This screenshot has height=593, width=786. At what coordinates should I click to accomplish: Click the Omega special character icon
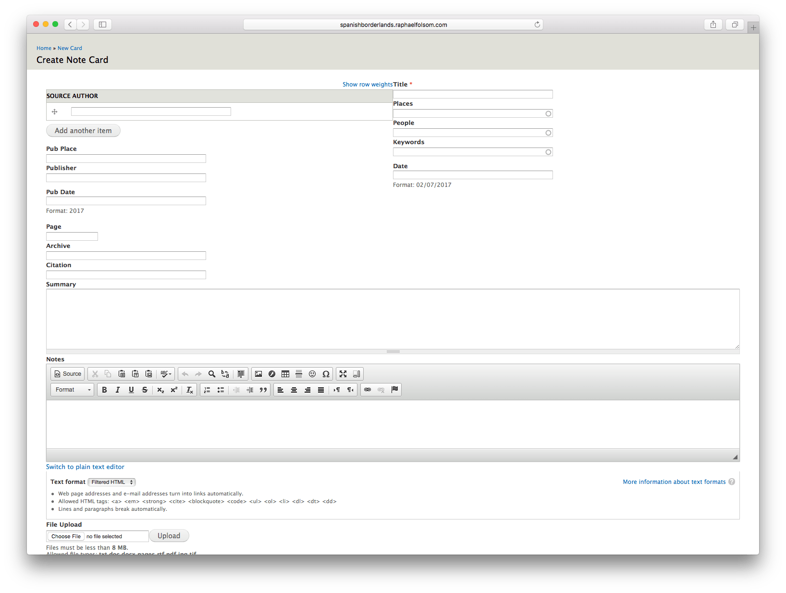coord(326,374)
